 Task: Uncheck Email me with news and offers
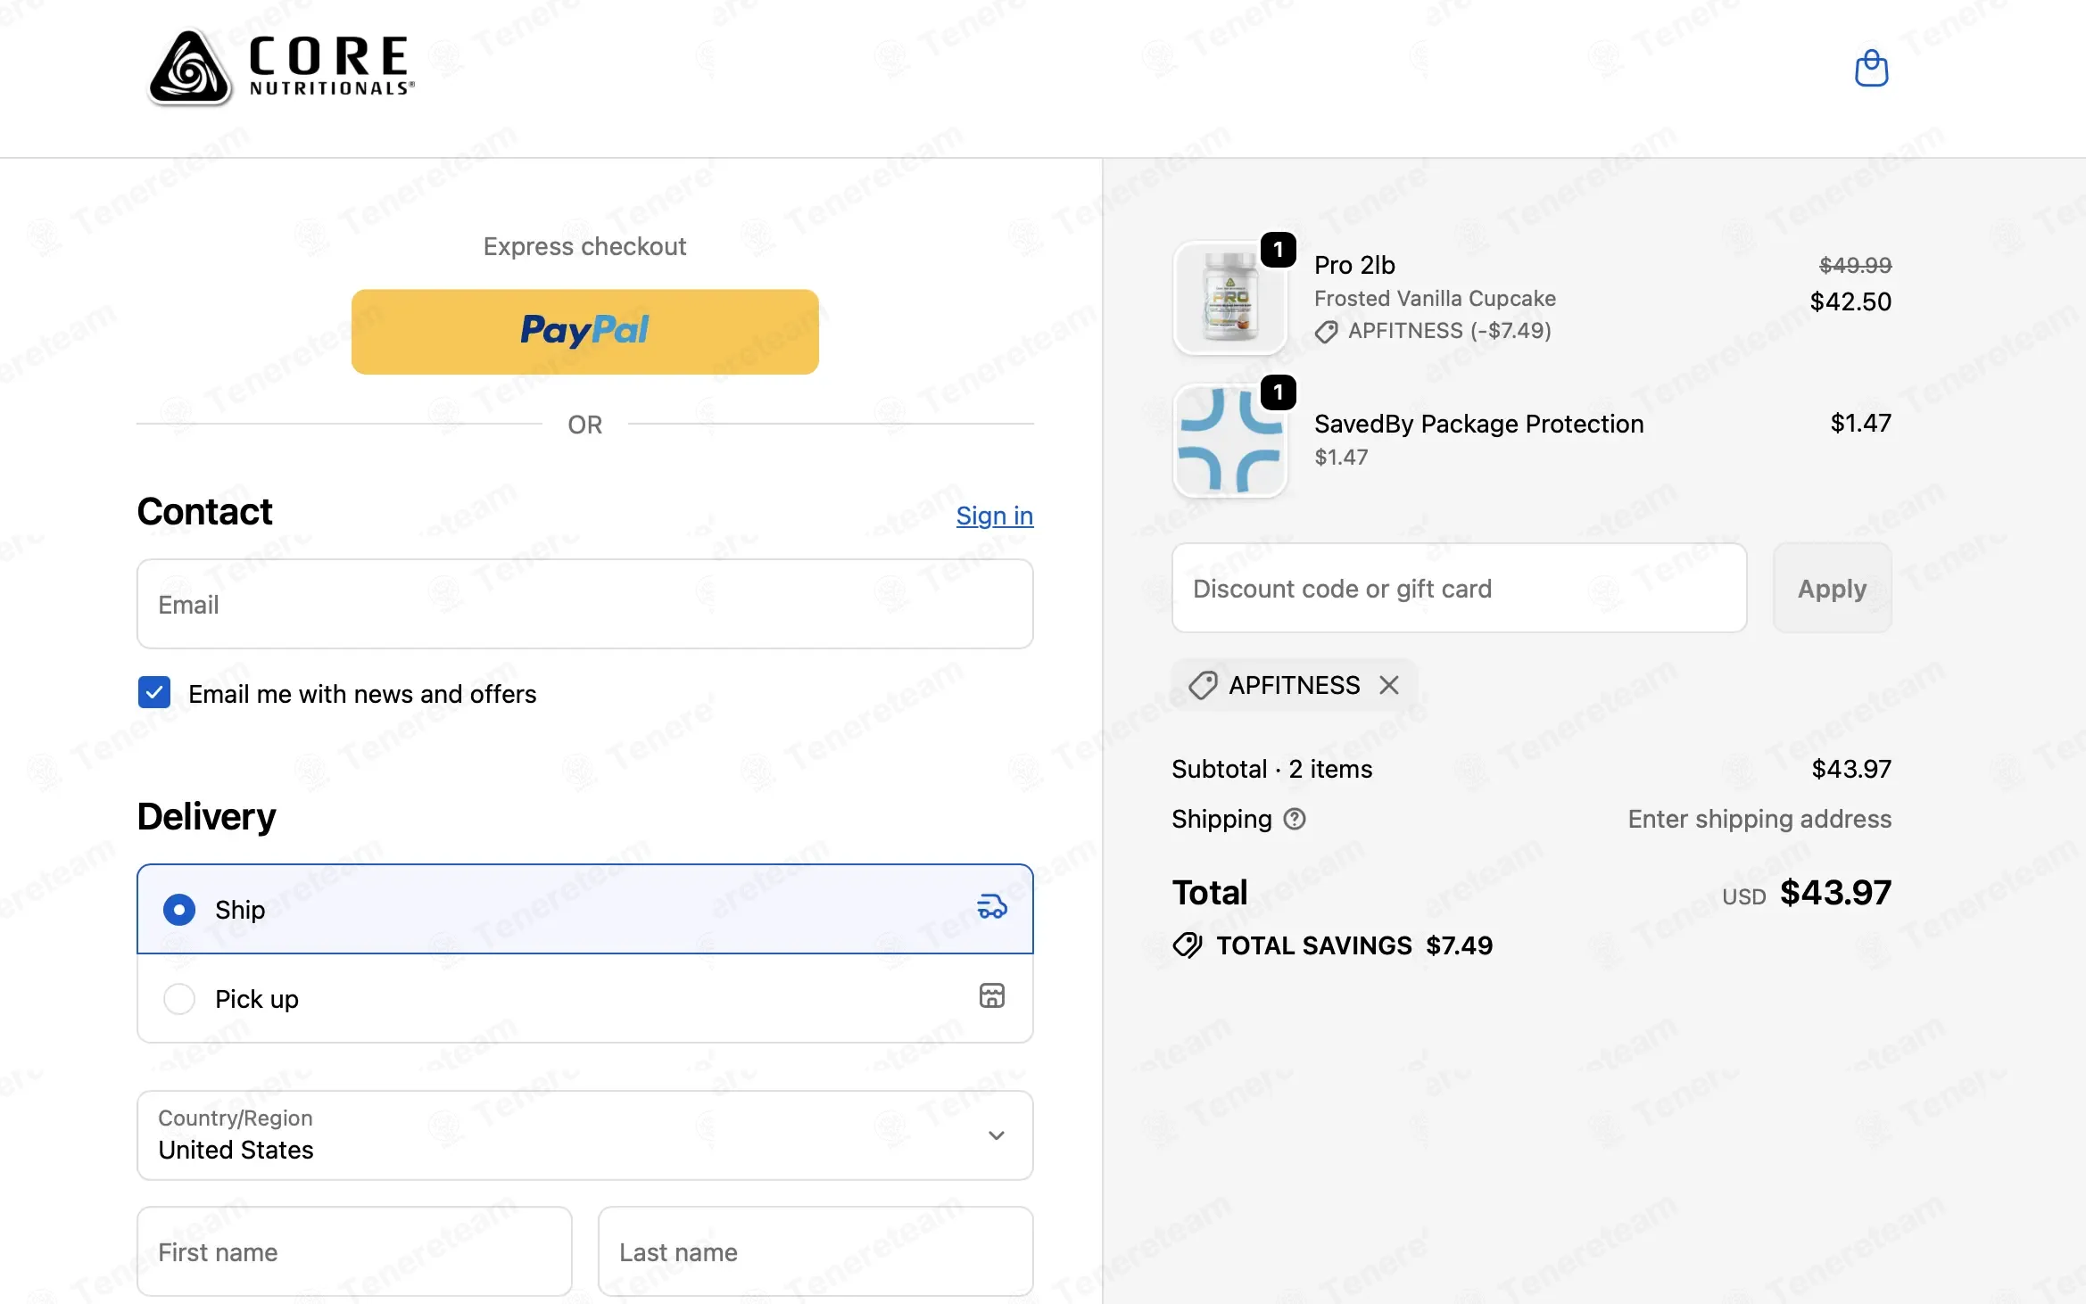154,692
